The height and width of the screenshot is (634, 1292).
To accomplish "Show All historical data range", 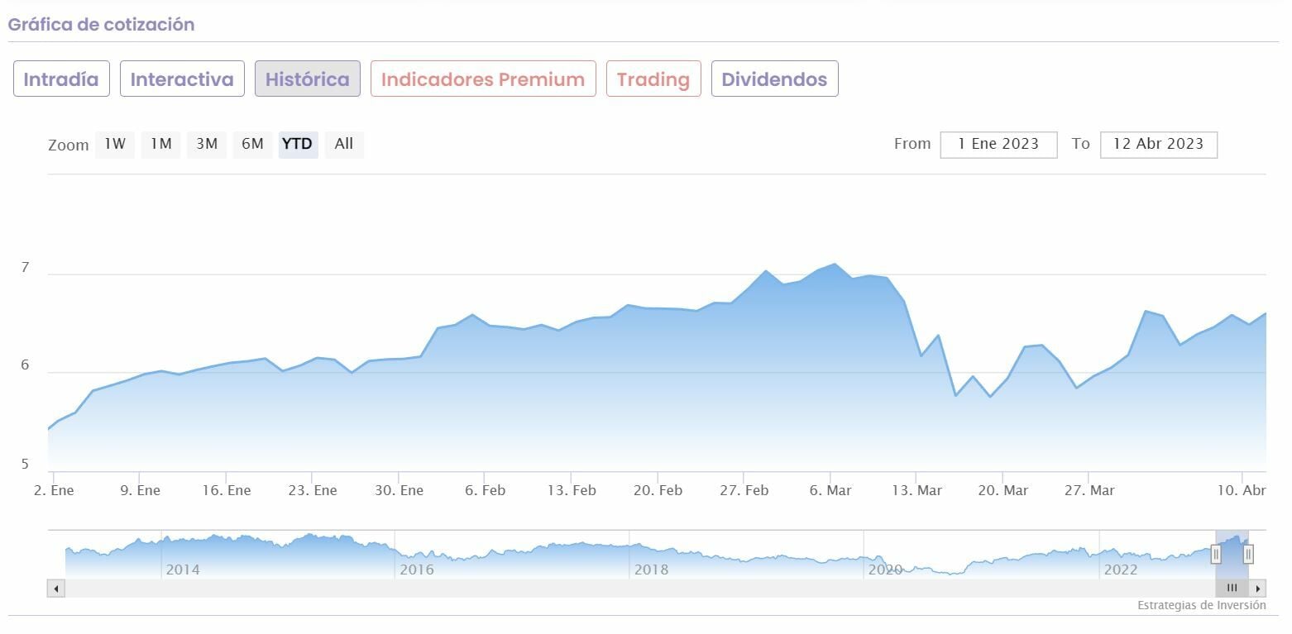I will pyautogui.click(x=344, y=144).
